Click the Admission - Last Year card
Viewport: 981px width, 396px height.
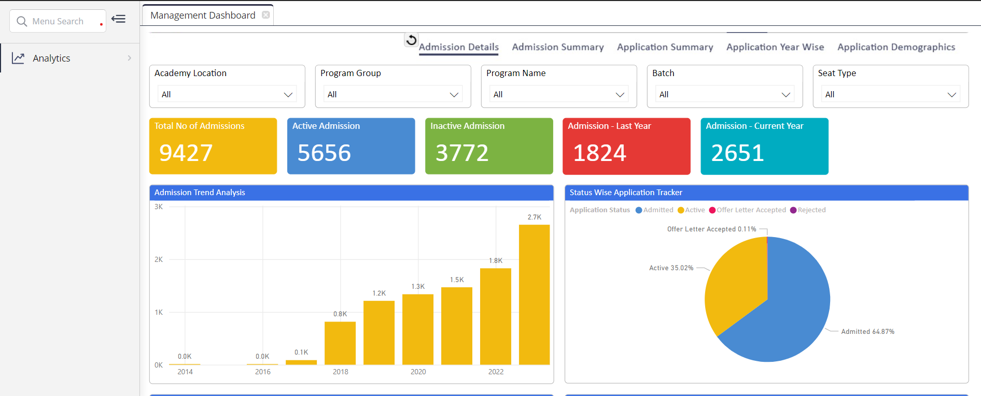(x=626, y=146)
